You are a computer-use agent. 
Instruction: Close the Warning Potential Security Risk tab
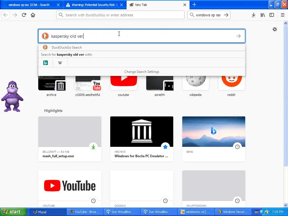pos(121,5)
